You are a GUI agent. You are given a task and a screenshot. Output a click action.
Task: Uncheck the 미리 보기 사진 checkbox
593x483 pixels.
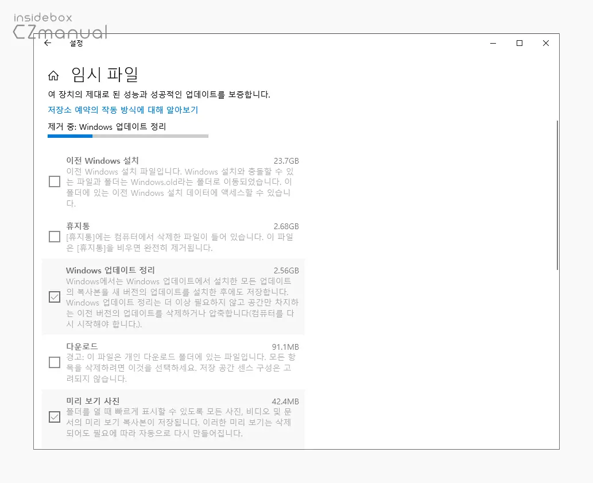point(55,417)
